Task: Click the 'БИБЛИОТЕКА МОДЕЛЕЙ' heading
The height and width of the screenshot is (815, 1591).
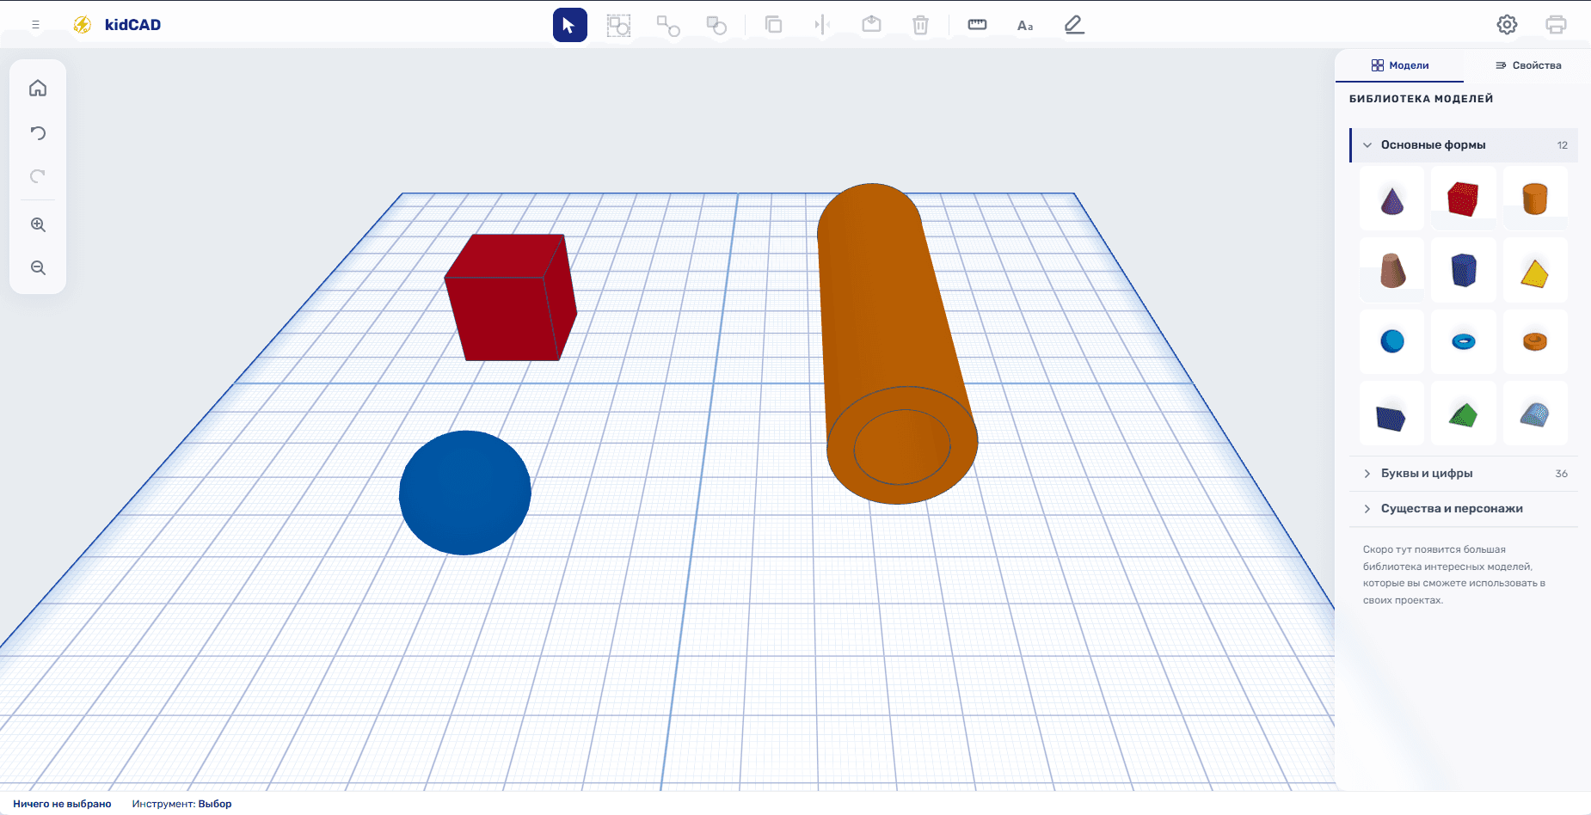Action: click(x=1421, y=99)
